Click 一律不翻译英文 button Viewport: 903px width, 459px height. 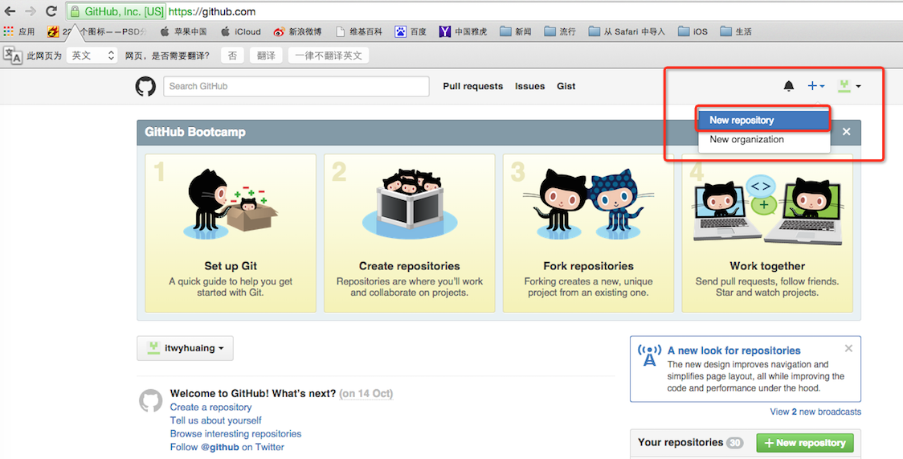point(329,55)
